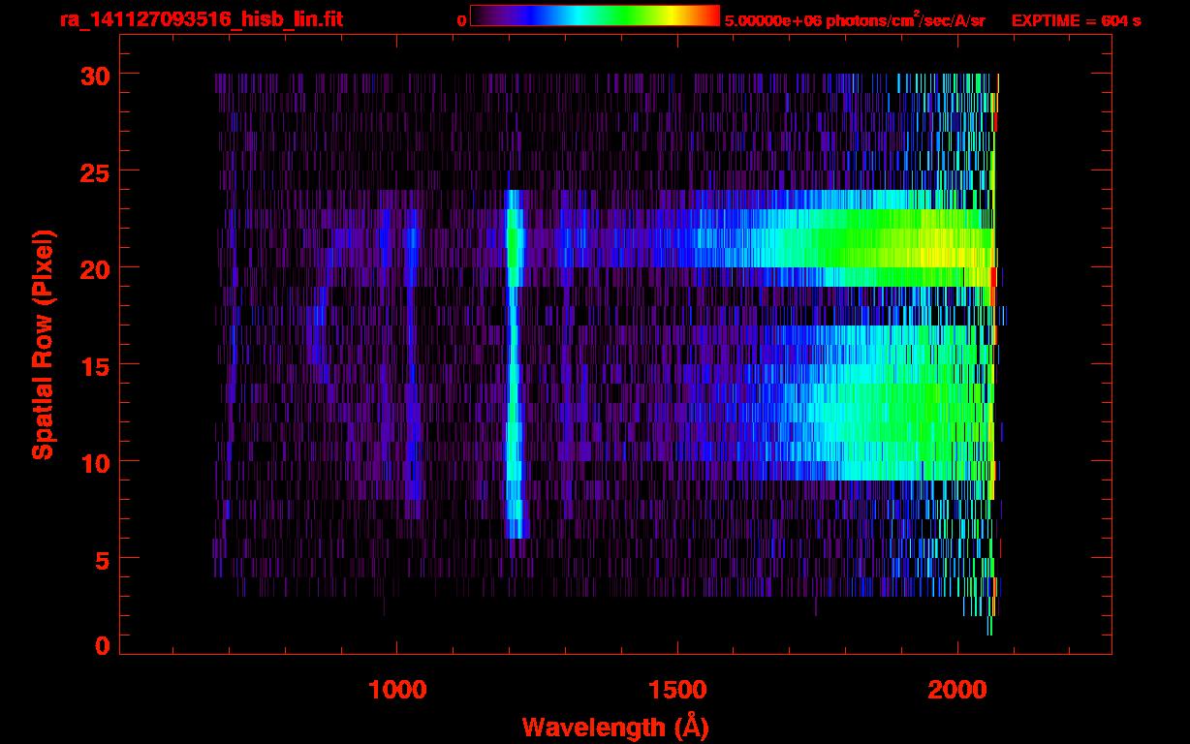This screenshot has height=744, width=1190.
Task: Click the y-axis tick label 0
Action: click(x=102, y=645)
